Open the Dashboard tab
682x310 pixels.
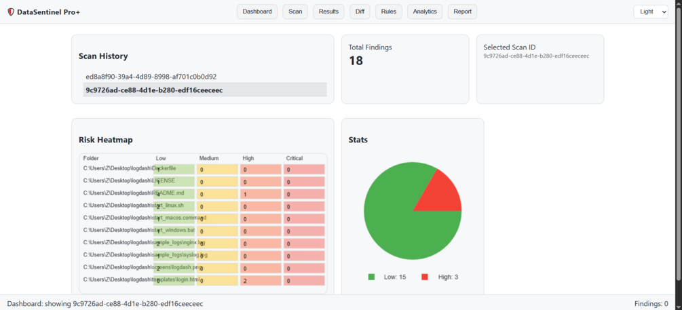pyautogui.click(x=257, y=12)
